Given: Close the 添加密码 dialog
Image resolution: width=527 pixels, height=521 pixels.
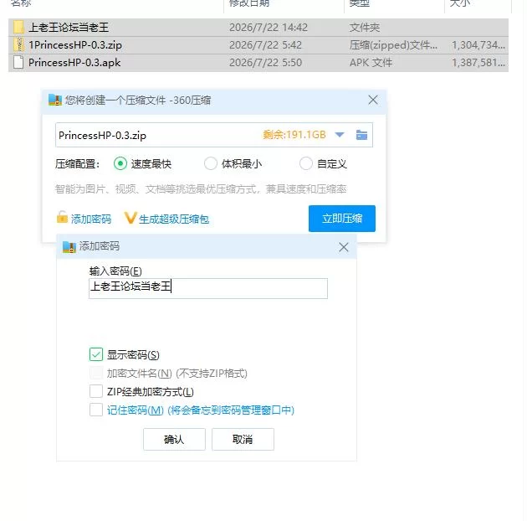Looking at the screenshot, I should coord(343,247).
